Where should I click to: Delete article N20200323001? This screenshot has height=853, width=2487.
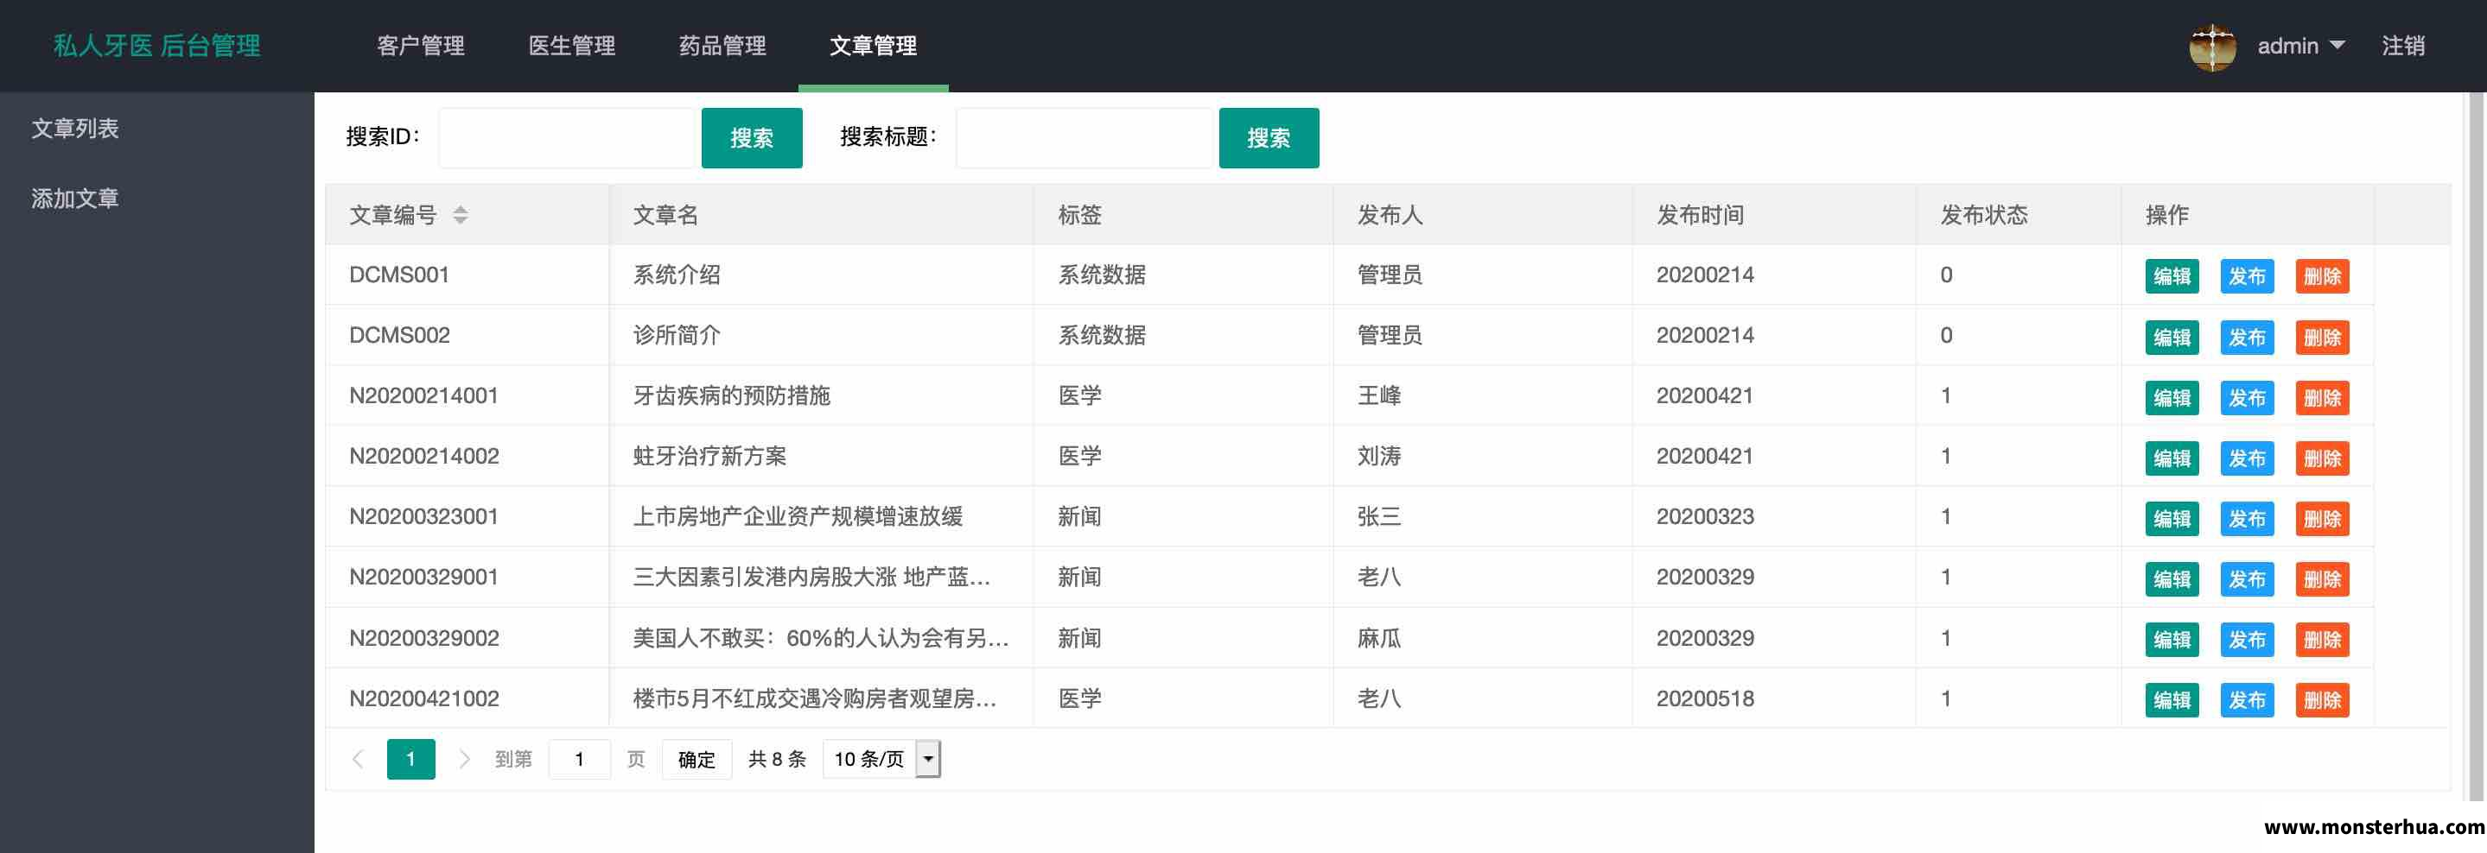point(2322,518)
